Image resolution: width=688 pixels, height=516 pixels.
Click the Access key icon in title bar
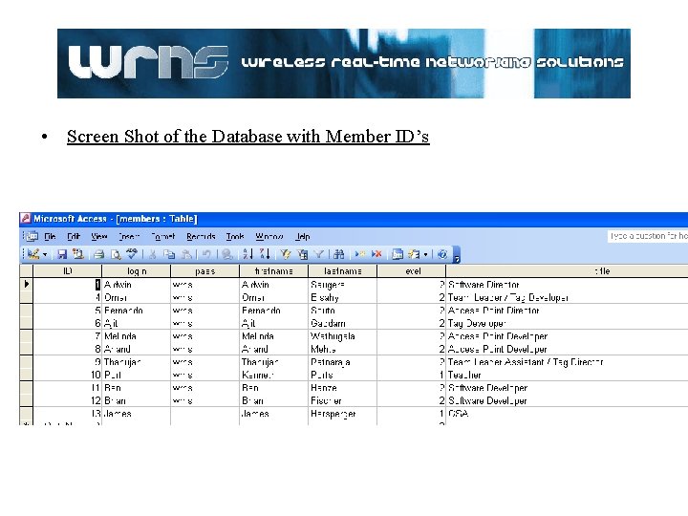pyautogui.click(x=26, y=219)
